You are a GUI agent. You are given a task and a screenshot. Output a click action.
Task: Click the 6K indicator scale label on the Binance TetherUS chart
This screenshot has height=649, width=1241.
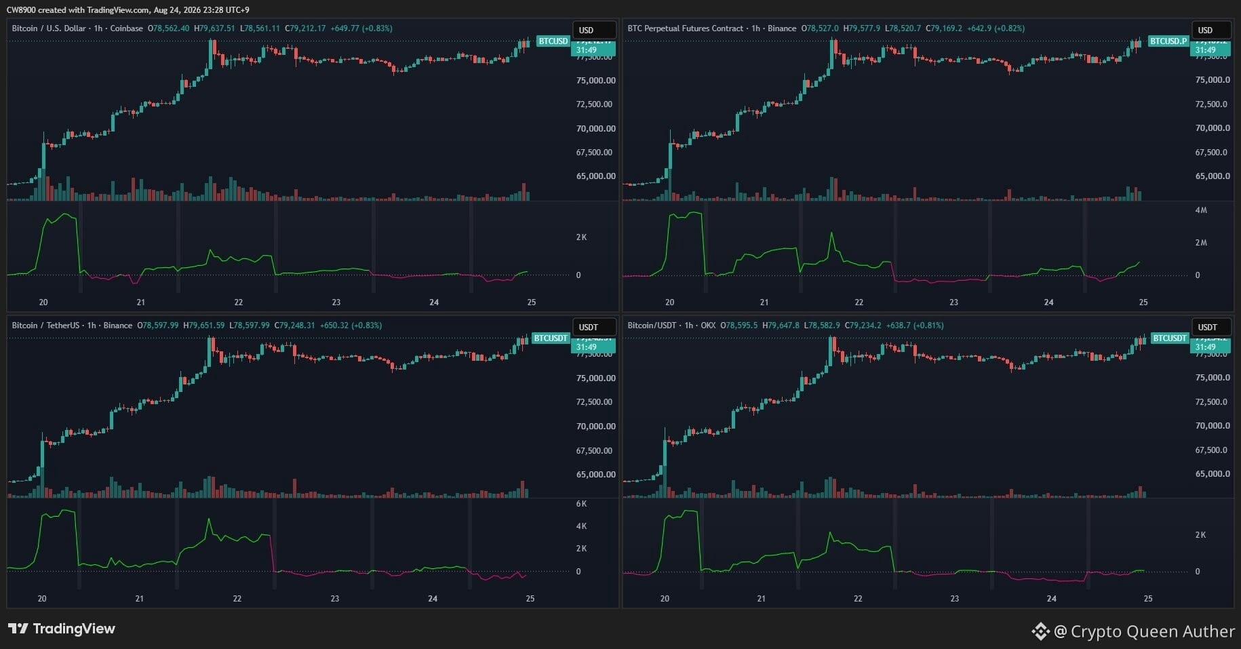pyautogui.click(x=581, y=504)
